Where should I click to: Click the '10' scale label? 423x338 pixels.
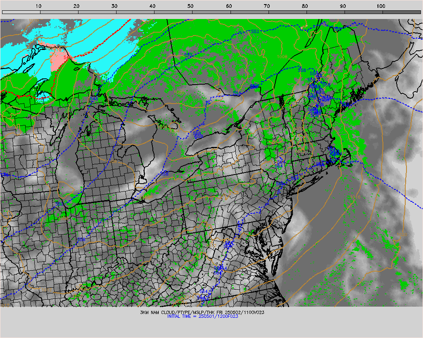pos(38,6)
